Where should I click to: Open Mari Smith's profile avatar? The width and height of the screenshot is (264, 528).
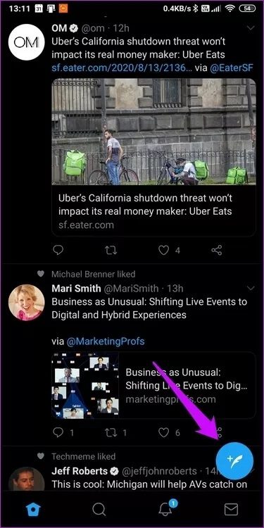point(27,303)
